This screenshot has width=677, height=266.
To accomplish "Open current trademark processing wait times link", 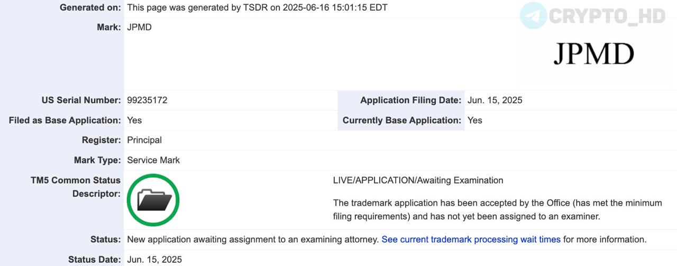I will pyautogui.click(x=471, y=240).
